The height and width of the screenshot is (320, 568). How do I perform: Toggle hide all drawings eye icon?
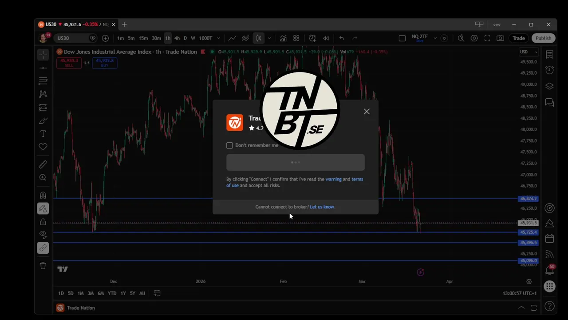43,234
